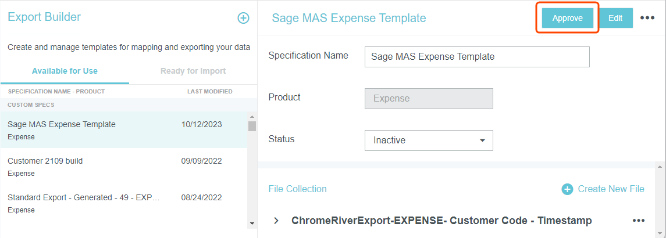Open the ChromeRiverExport file options menu
The width and height of the screenshot is (666, 238).
tap(638, 221)
